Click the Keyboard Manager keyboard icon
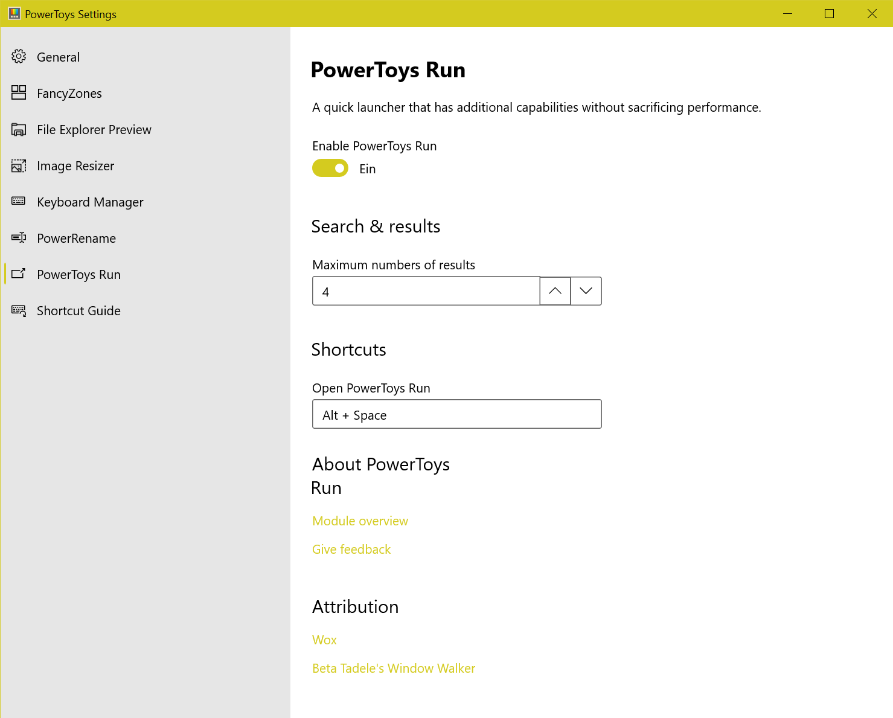The image size is (893, 718). pyautogui.click(x=19, y=201)
